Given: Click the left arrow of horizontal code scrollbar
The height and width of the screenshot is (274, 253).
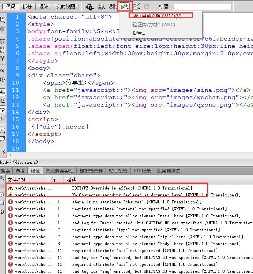Looking at the screenshot, I should click(10, 155).
